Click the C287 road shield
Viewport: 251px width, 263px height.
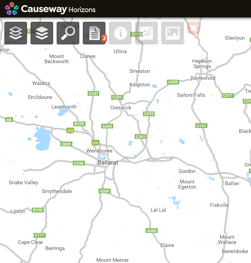tap(94, 94)
